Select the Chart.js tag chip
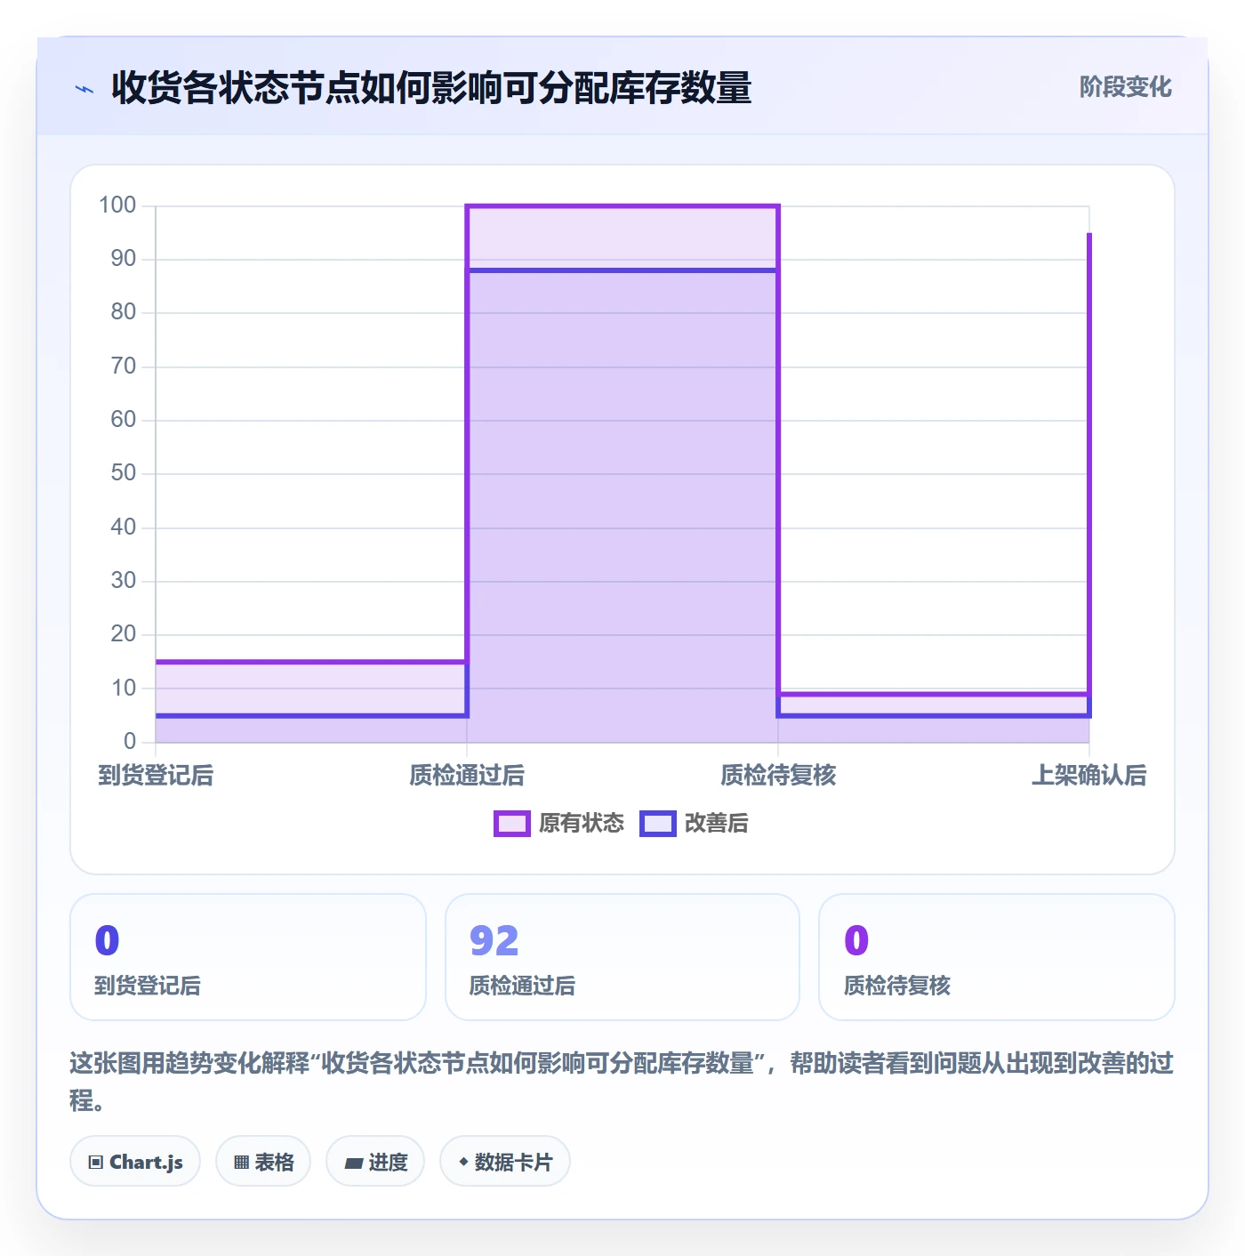Screen dimensions: 1245x1256 135,1162
